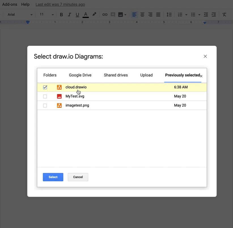Image resolution: width=233 pixels, height=228 pixels.
Task: Click the May 20 date of imagetest.png
Action: 180,105
